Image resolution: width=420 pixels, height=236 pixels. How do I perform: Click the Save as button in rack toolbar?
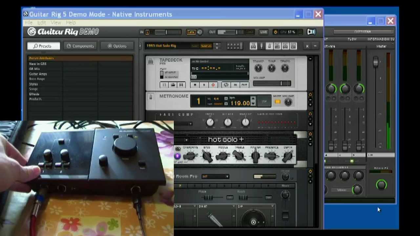click(206, 46)
